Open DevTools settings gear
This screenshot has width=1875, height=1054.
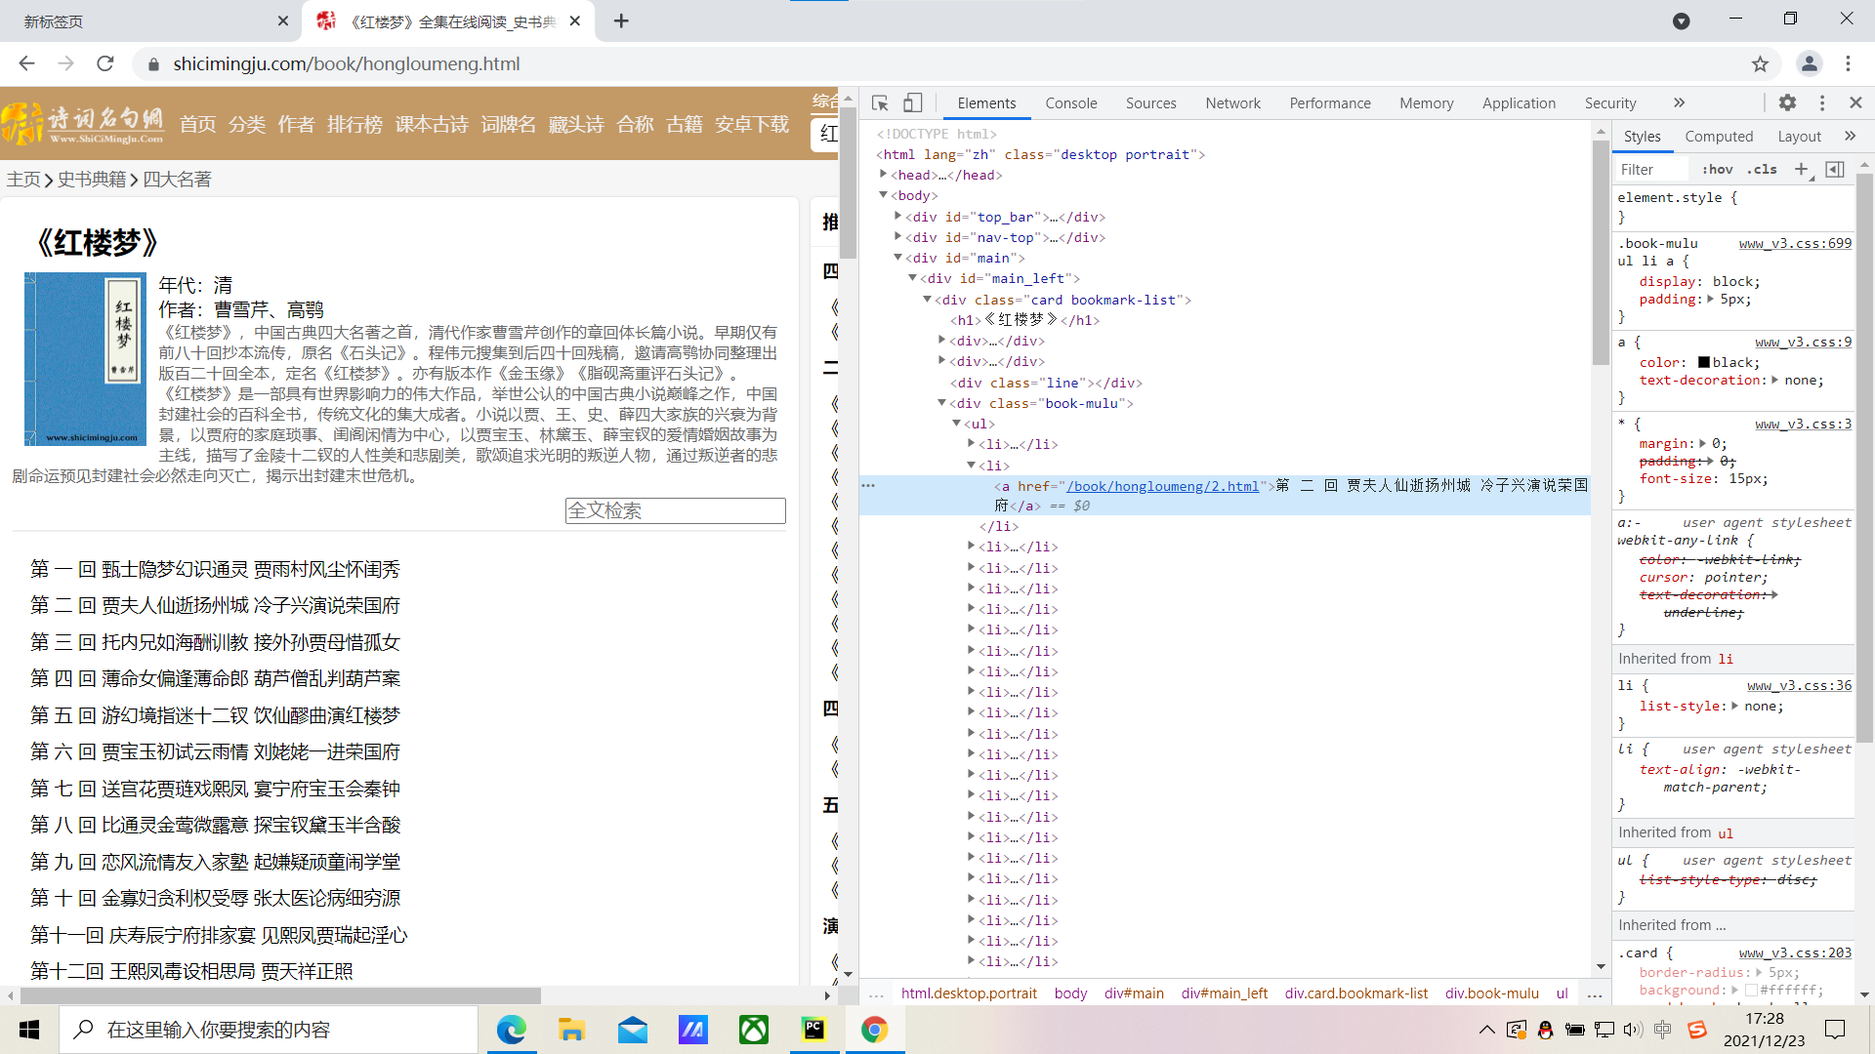click(1787, 102)
